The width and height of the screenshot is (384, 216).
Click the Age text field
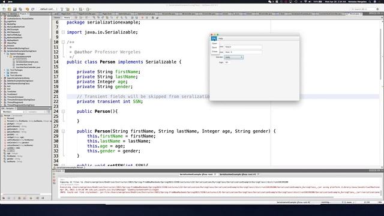[227, 62]
